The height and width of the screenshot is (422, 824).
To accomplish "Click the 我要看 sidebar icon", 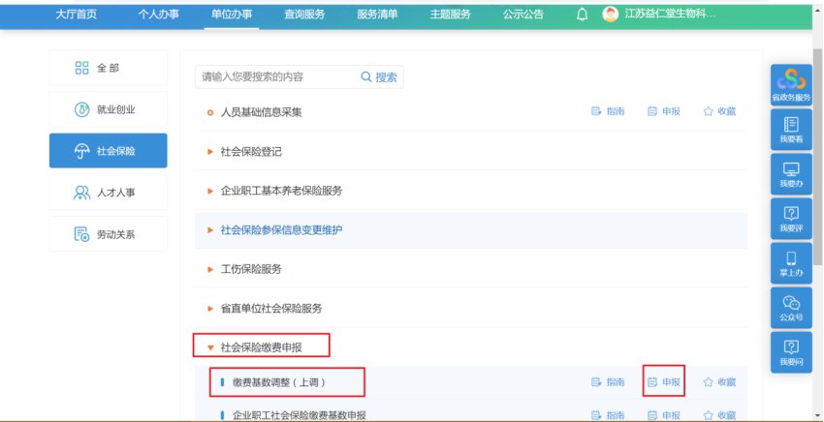I will point(793,130).
